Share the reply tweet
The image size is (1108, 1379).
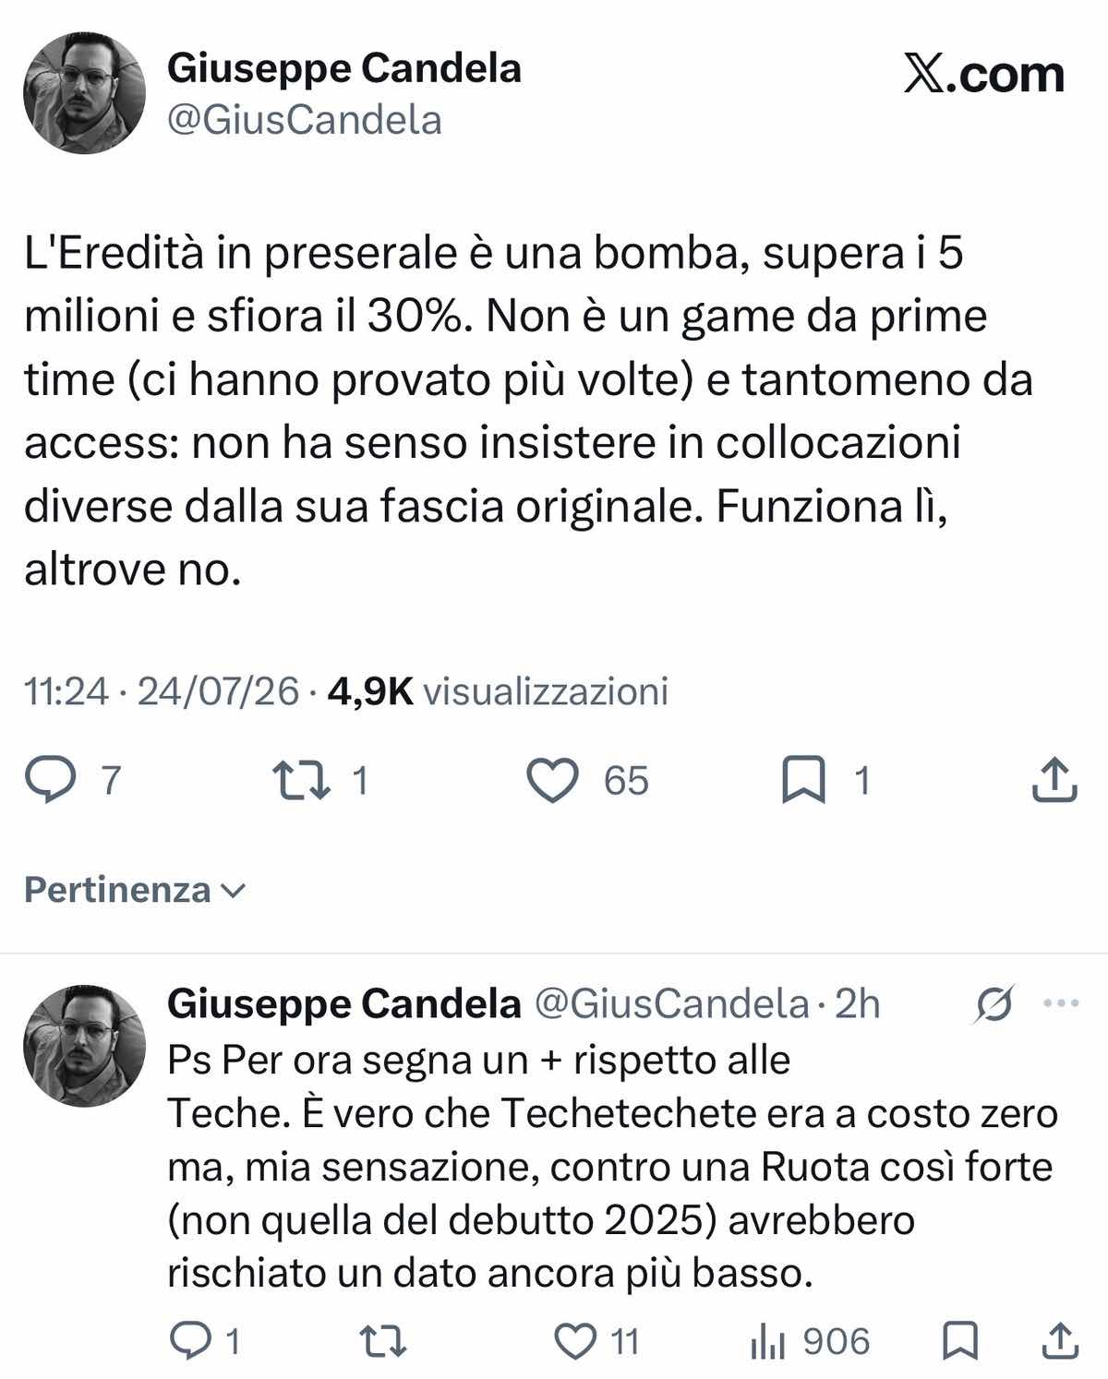coord(1059,1340)
